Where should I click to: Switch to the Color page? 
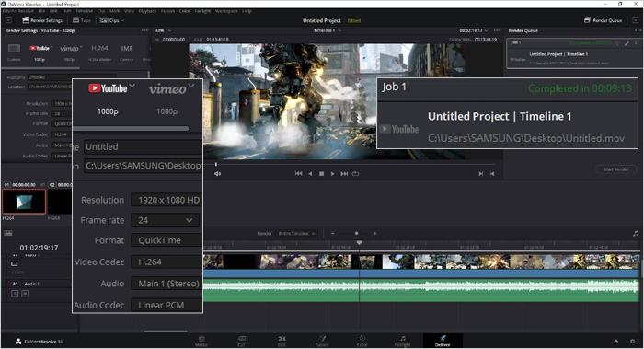362,341
